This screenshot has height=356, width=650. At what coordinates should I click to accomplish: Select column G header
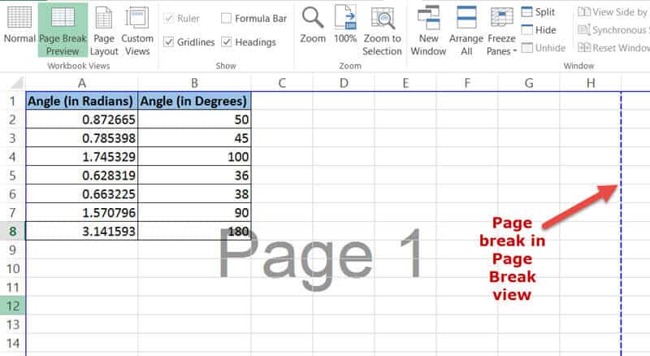(x=529, y=83)
